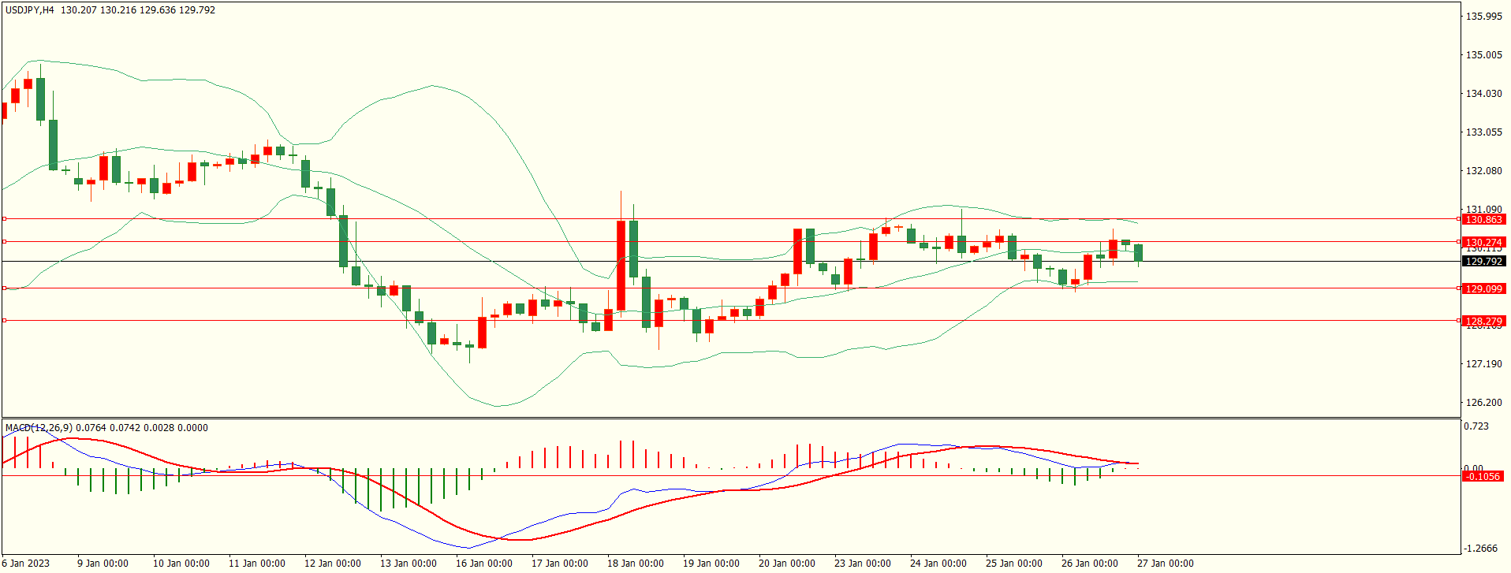Select the red 130.274 price level tag

pos(1483,243)
